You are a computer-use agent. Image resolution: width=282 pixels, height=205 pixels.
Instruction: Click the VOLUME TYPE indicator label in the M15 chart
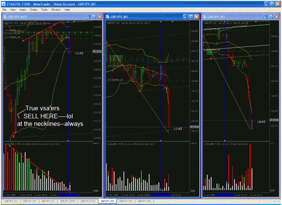pyautogui.click(x=32, y=144)
